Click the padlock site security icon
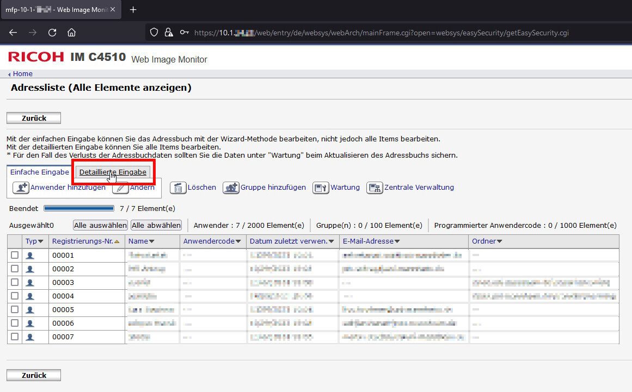This screenshot has height=392, width=632. click(169, 33)
